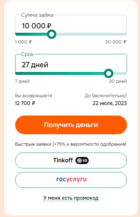Click the unfilled part of amount slider track
The image size is (140, 217).
pos(92,34)
